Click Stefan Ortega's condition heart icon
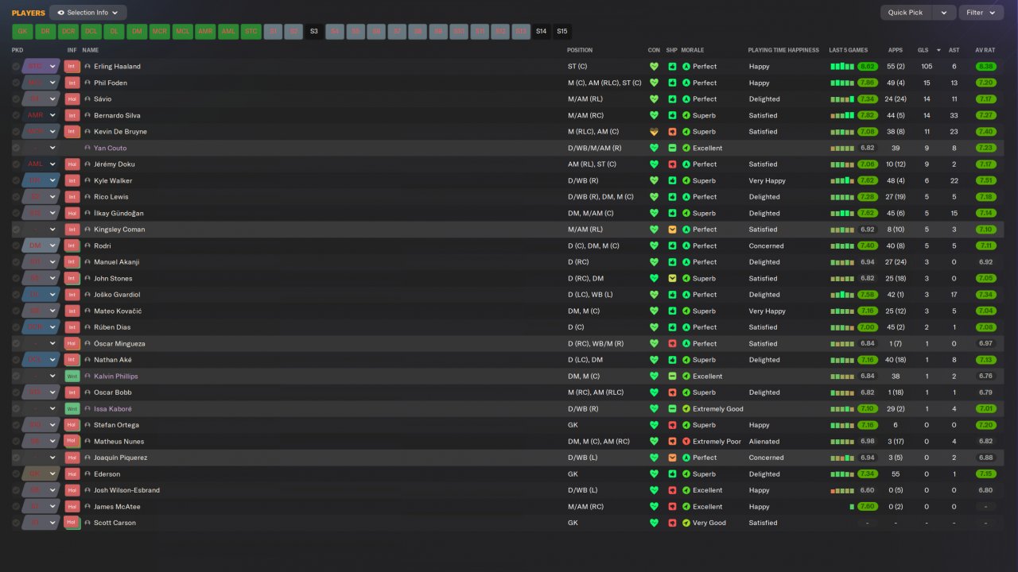This screenshot has width=1018, height=572. pos(655,425)
